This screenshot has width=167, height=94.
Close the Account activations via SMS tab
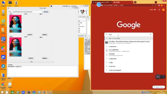111,2
